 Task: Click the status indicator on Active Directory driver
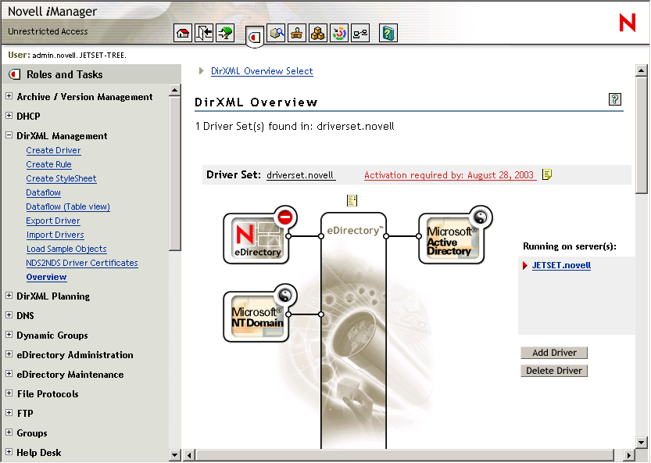(481, 217)
